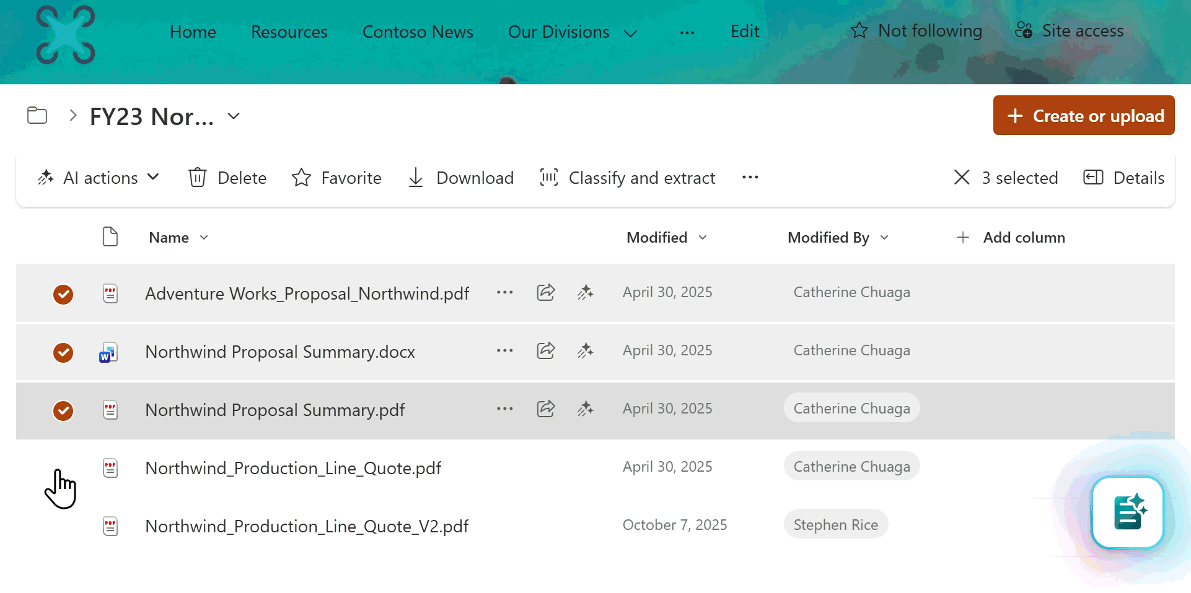Open Northwind_Production_Line_Quote_V2.pdf
The height and width of the screenshot is (593, 1191).
click(x=306, y=526)
